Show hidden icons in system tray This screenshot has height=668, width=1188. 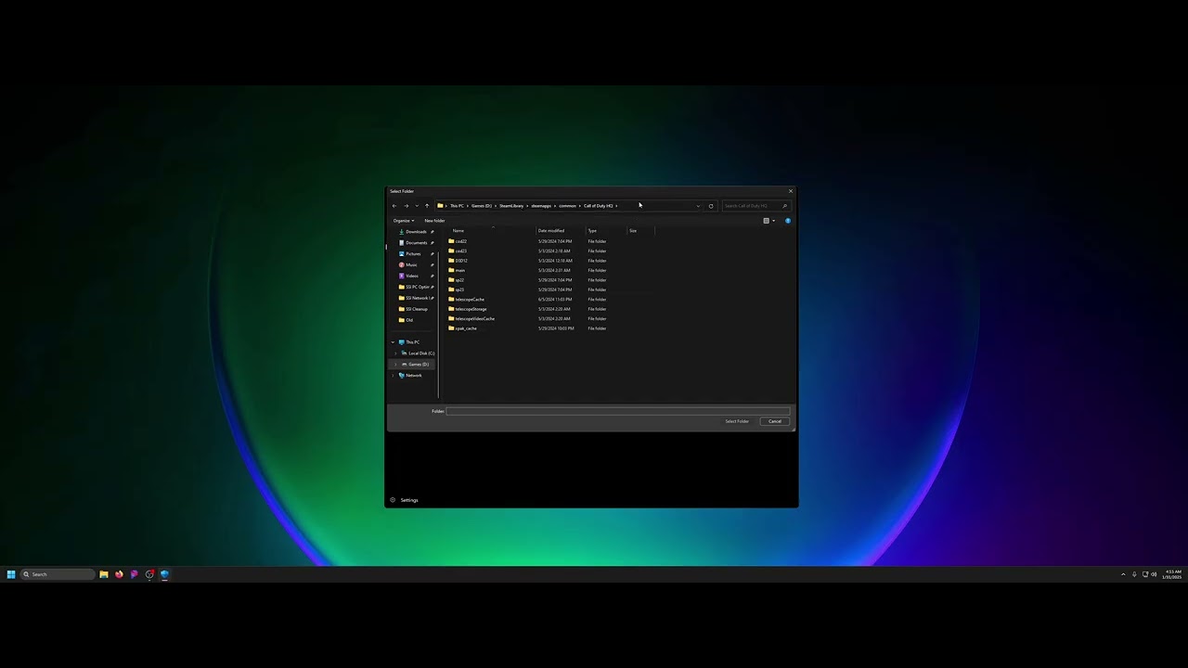pyautogui.click(x=1123, y=574)
